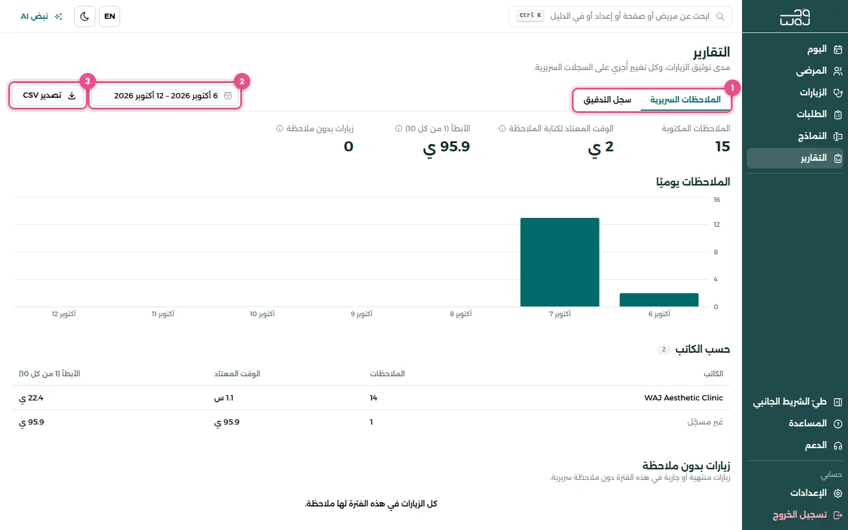Click the غير مسجّل author row
The image size is (848, 530).
[x=371, y=422]
